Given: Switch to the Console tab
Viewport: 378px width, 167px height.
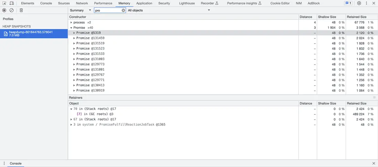Looking at the screenshot, I should coord(46,3).
